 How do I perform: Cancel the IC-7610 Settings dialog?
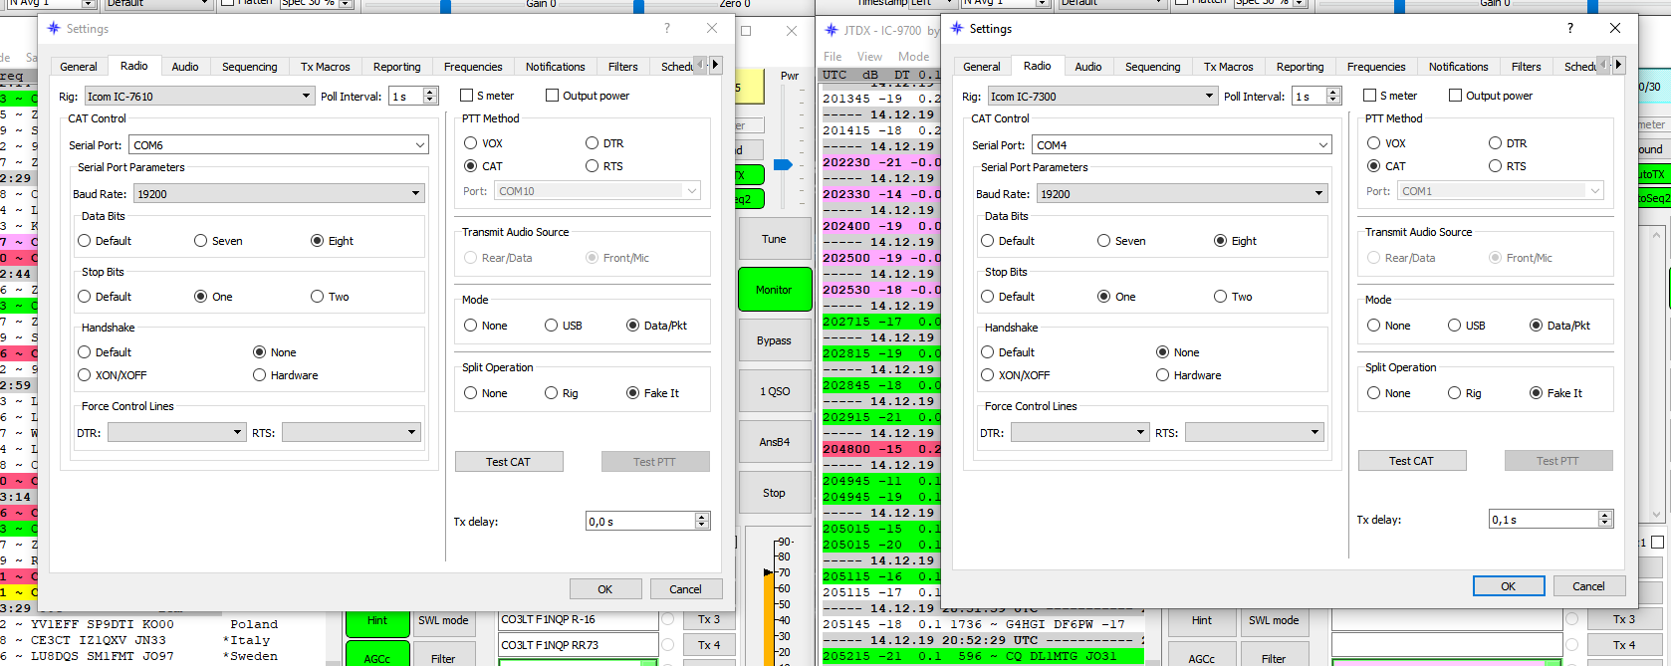(685, 589)
